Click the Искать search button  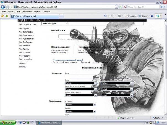pyautogui.click(x=121, y=36)
